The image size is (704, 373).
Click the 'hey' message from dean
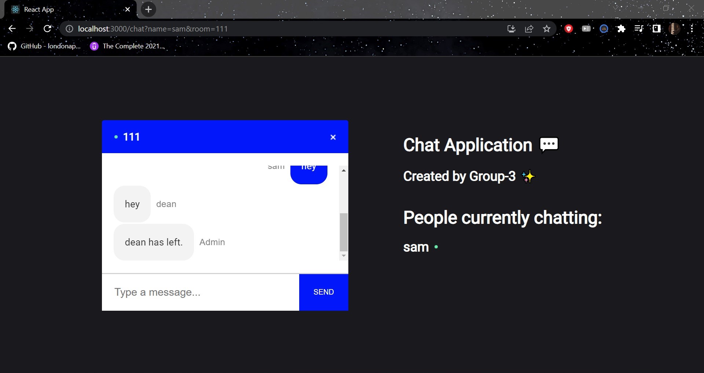(x=132, y=204)
